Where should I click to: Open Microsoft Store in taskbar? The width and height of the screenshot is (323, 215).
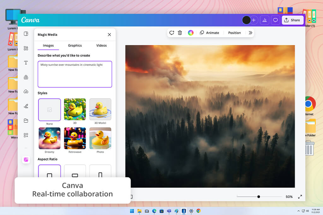pos(162,211)
